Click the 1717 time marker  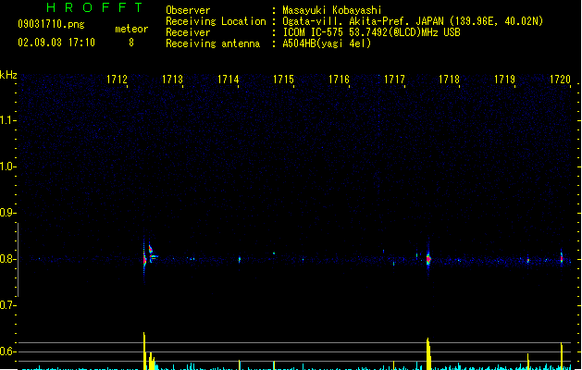click(394, 80)
